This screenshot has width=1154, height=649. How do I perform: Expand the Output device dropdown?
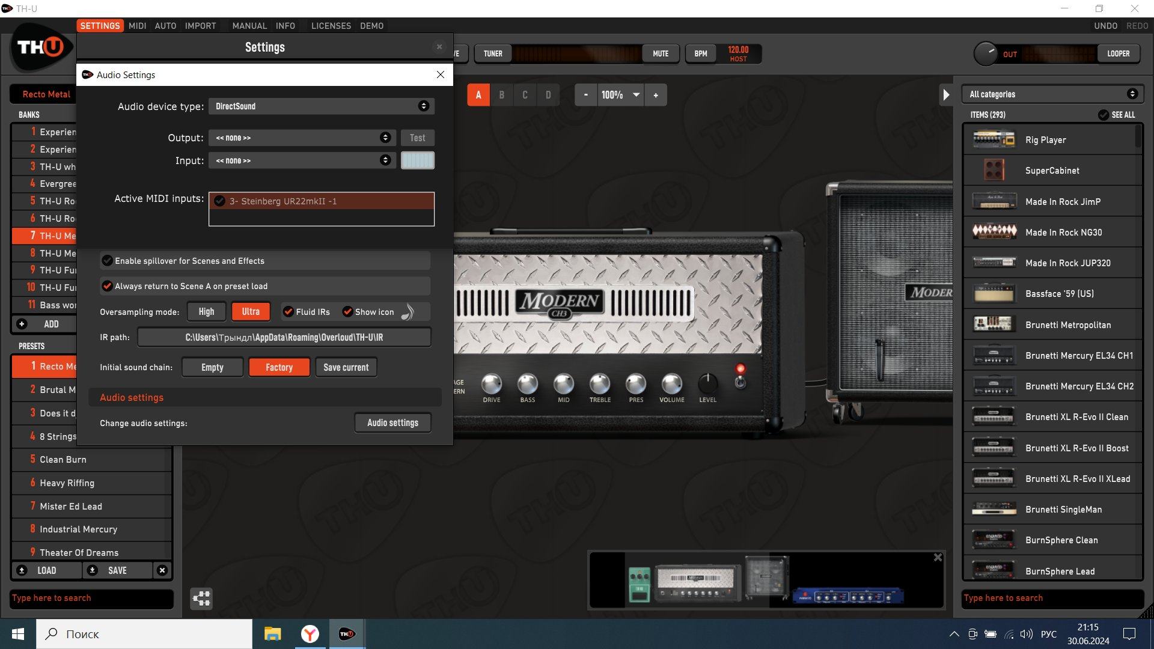(x=302, y=138)
